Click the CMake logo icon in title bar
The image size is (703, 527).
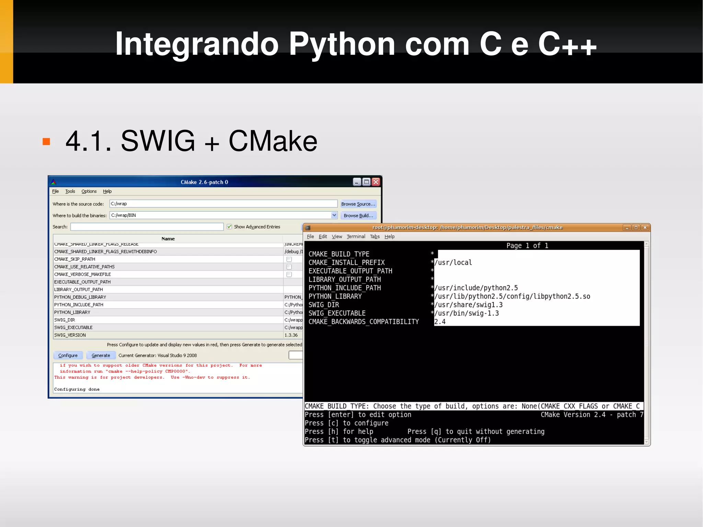click(53, 182)
